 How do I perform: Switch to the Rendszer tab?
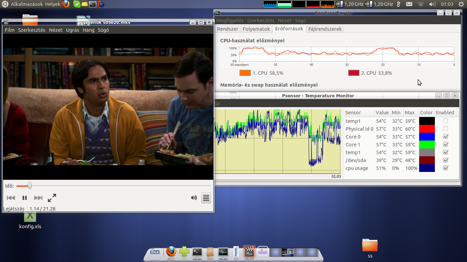point(228,29)
